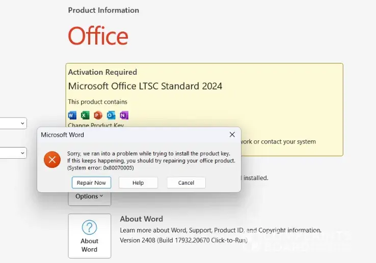Viewport: 376px width, 263px height.
Task: Click the Microsoft Word dialog title bar
Action: tap(127, 135)
